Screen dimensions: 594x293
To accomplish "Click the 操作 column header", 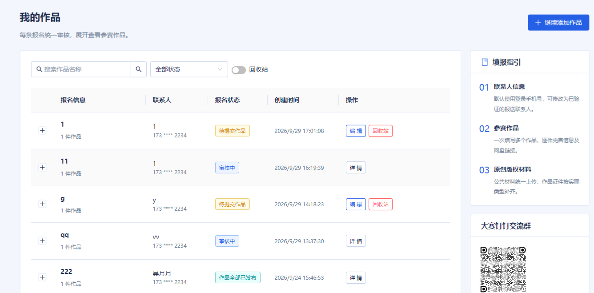I will pos(352,100).
